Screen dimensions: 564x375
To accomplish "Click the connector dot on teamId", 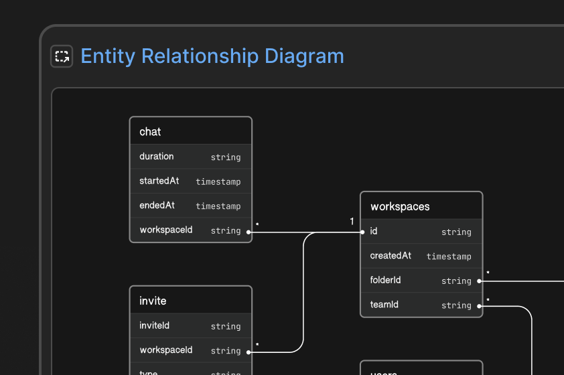I will tap(479, 306).
